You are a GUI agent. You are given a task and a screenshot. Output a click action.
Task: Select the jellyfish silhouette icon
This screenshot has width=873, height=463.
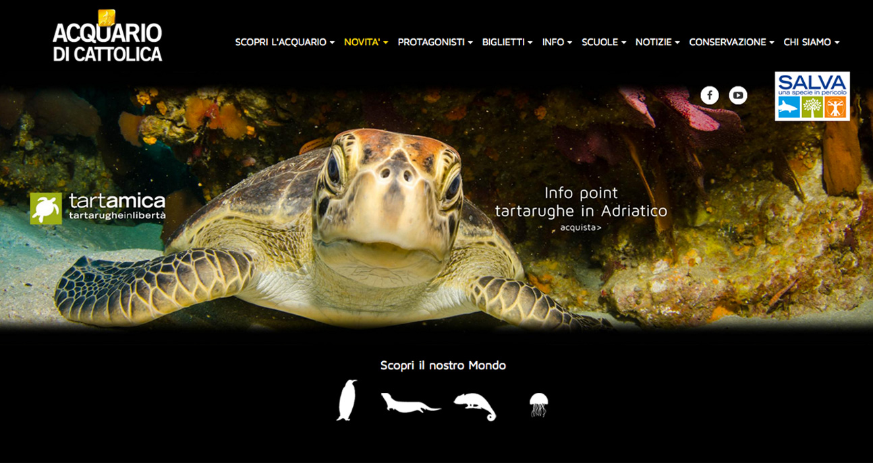click(538, 405)
